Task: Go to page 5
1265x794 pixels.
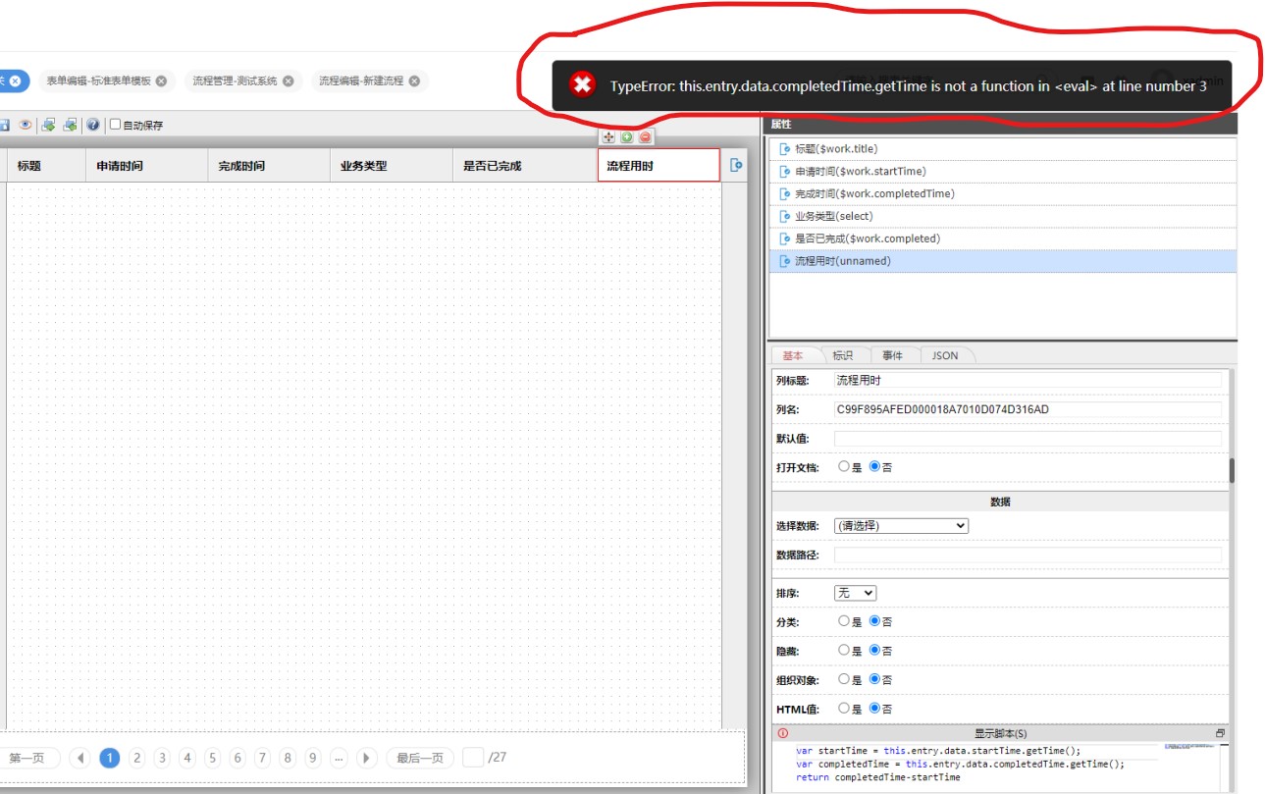Action: [x=212, y=758]
